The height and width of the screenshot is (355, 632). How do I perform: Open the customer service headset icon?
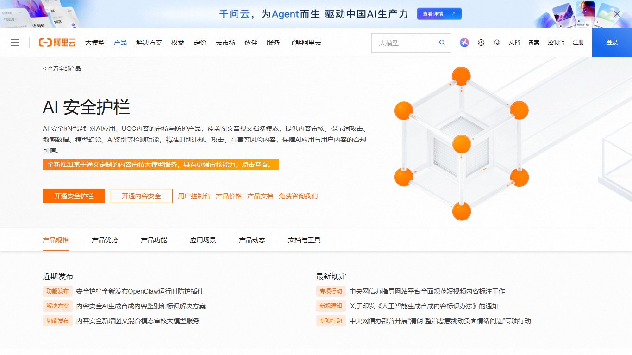[497, 43]
